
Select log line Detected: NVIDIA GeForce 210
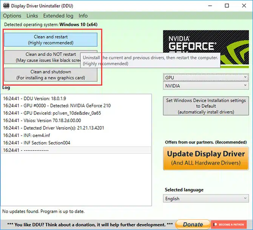[76, 106]
